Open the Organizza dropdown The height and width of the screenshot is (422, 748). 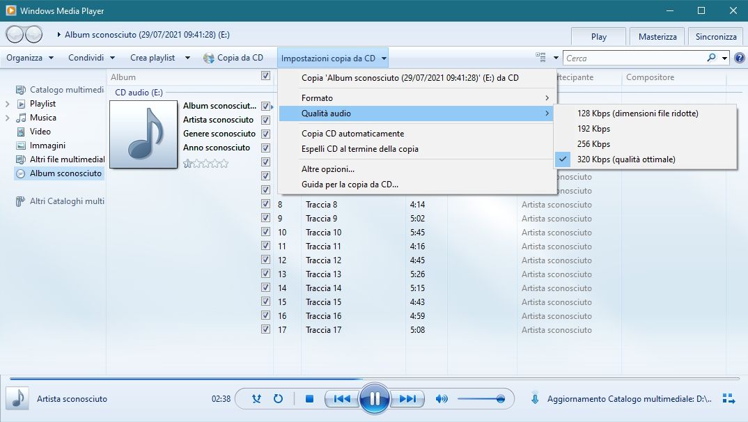(30, 58)
